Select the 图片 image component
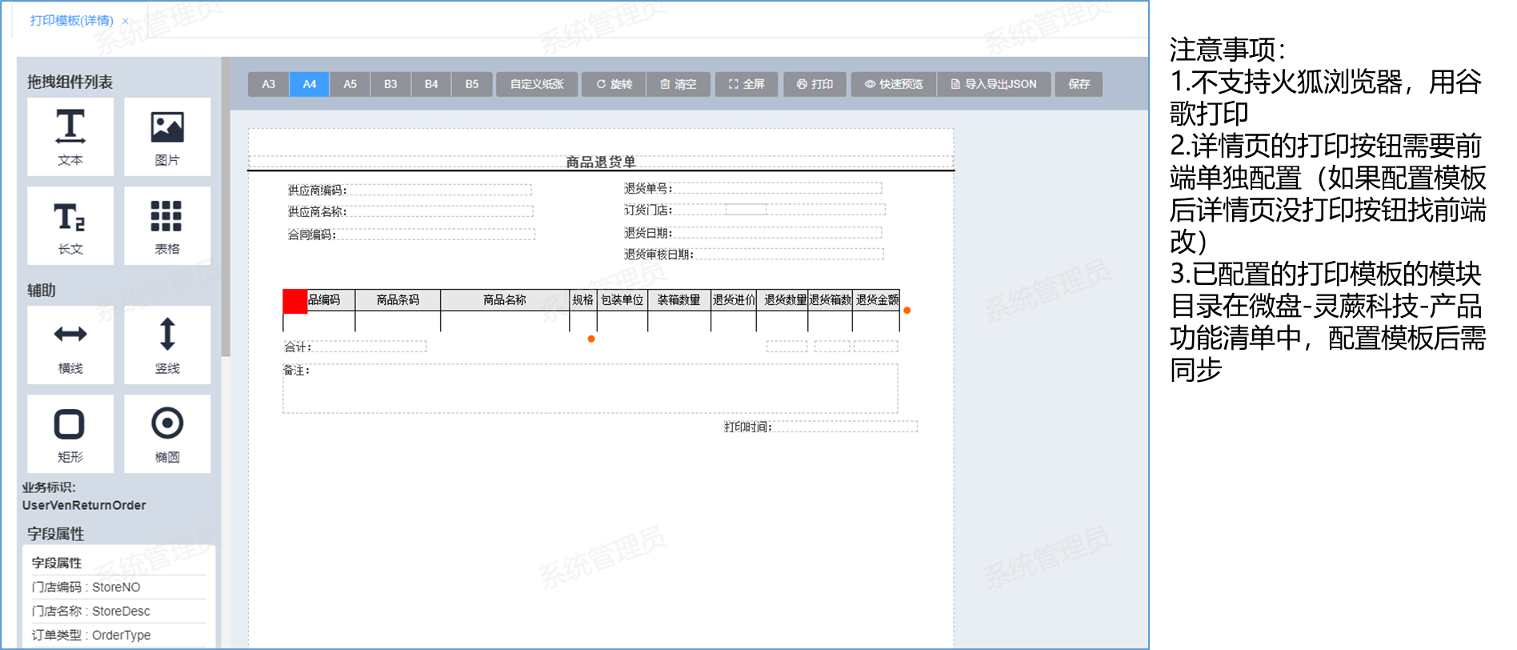Screen dimensions: 1517x650 [167, 137]
